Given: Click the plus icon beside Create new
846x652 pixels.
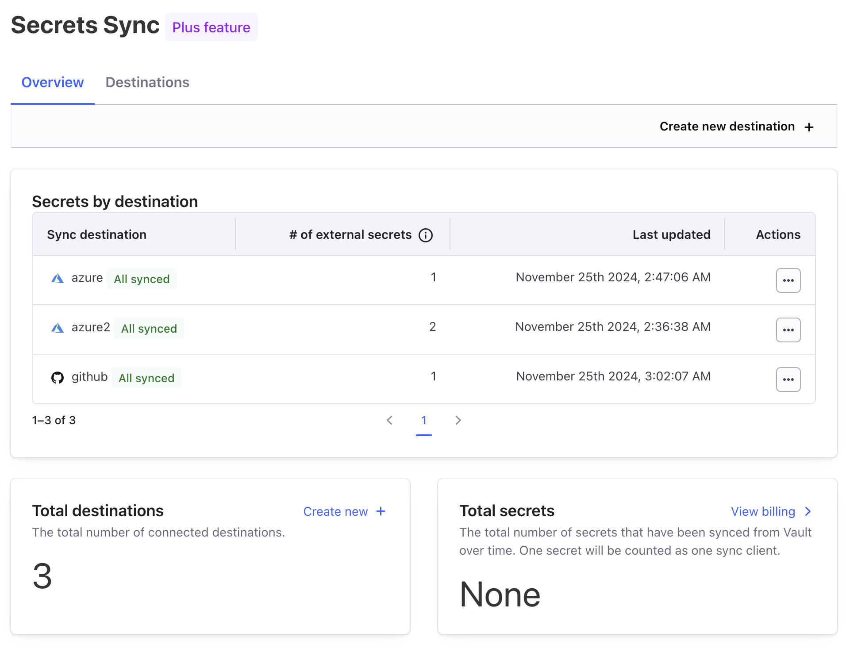Looking at the screenshot, I should tap(381, 511).
